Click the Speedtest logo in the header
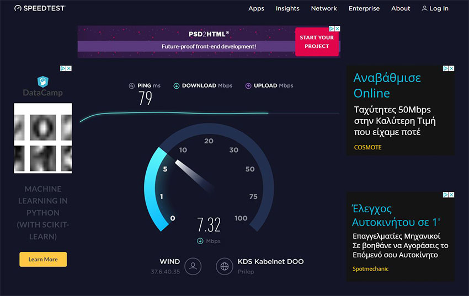The height and width of the screenshot is (296, 469). click(40, 8)
